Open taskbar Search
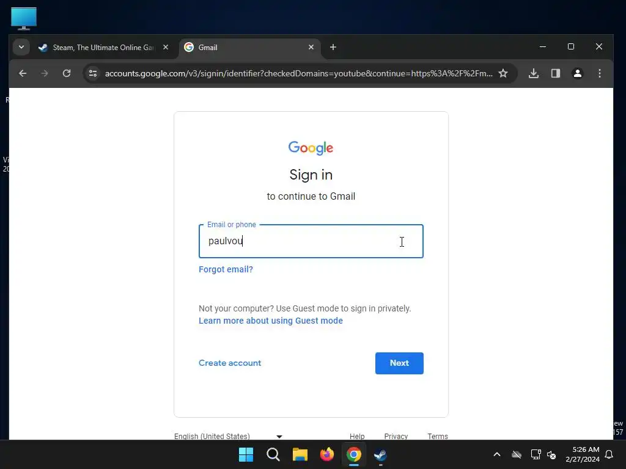 pos(273,454)
